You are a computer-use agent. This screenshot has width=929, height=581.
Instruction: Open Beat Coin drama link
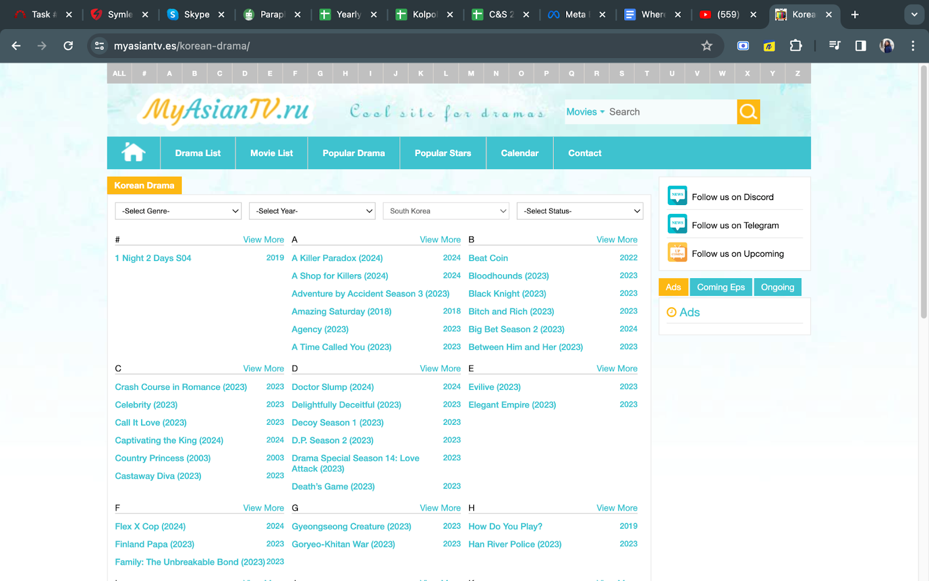tap(488, 258)
